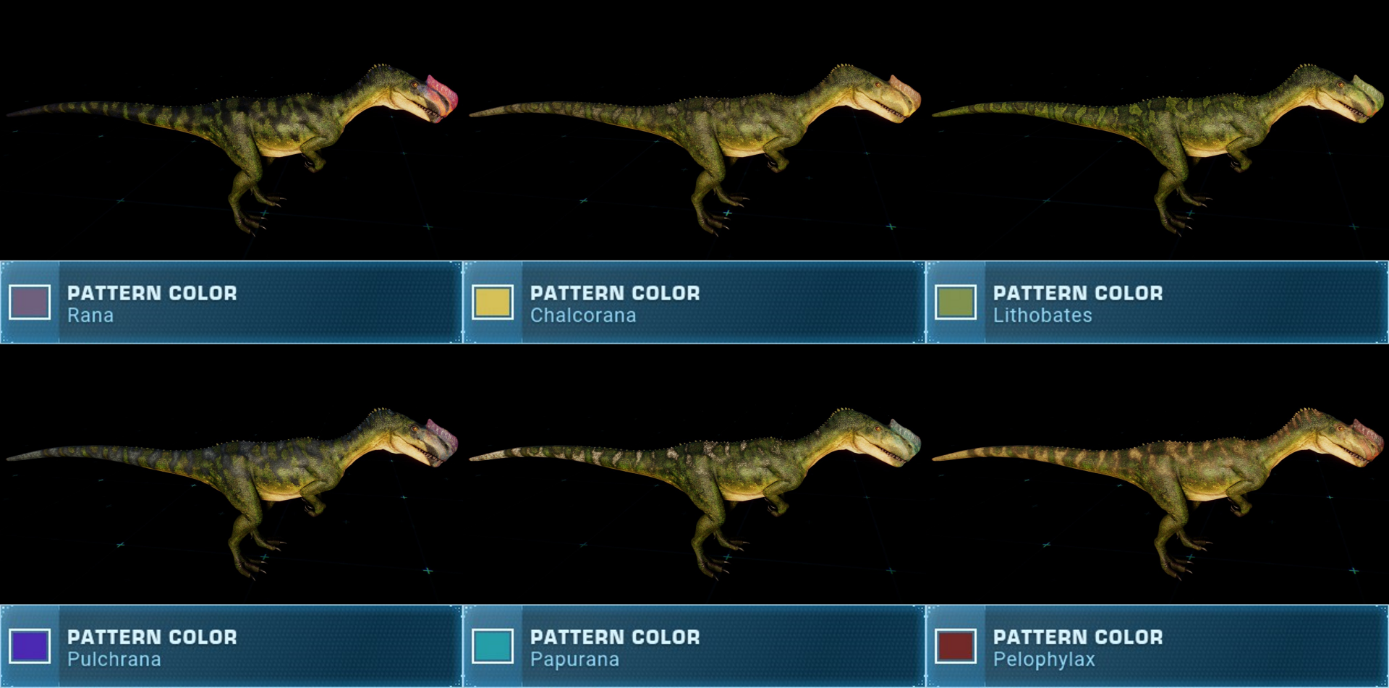Click the 'PATTERN COLOR' heading above Pulchrana

click(x=152, y=637)
